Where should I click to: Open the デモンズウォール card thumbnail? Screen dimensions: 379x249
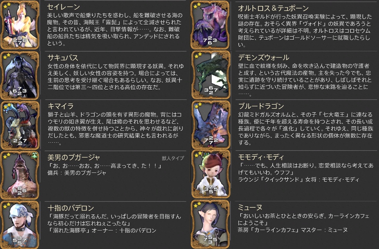pos(210,75)
